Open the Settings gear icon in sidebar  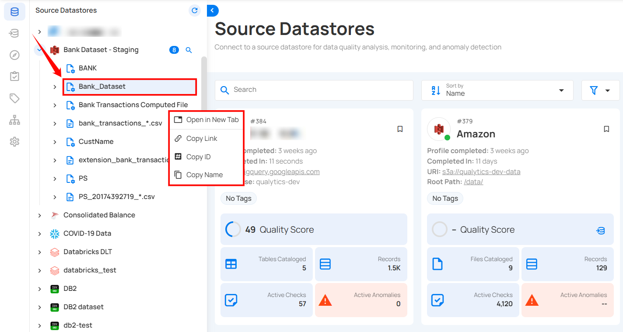14,142
